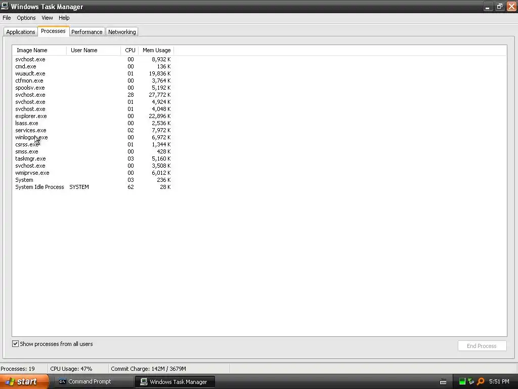Click the taskbar clock showing 5:51 PM
The height and width of the screenshot is (389, 518).
pos(499,381)
